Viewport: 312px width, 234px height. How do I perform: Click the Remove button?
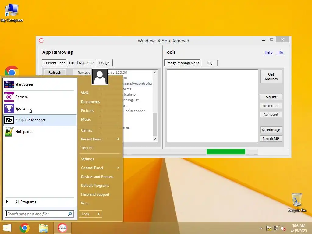(84, 73)
